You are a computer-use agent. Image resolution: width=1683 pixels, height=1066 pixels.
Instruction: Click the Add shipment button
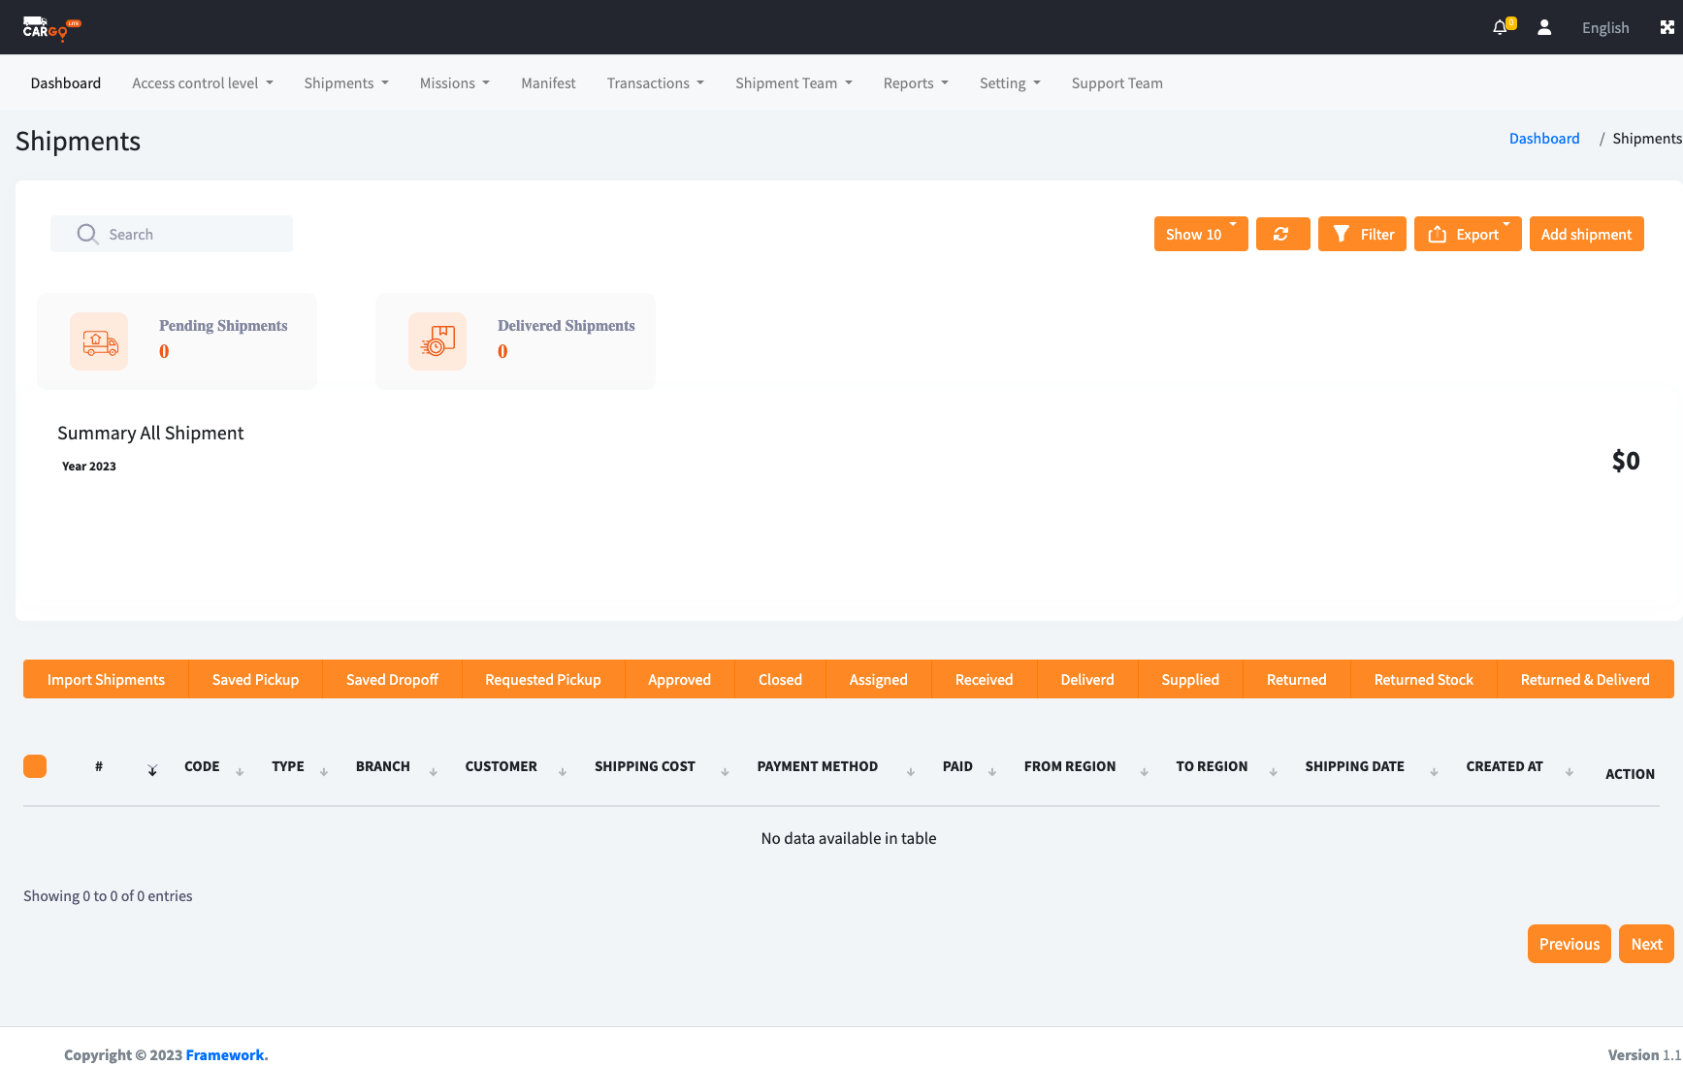point(1586,234)
